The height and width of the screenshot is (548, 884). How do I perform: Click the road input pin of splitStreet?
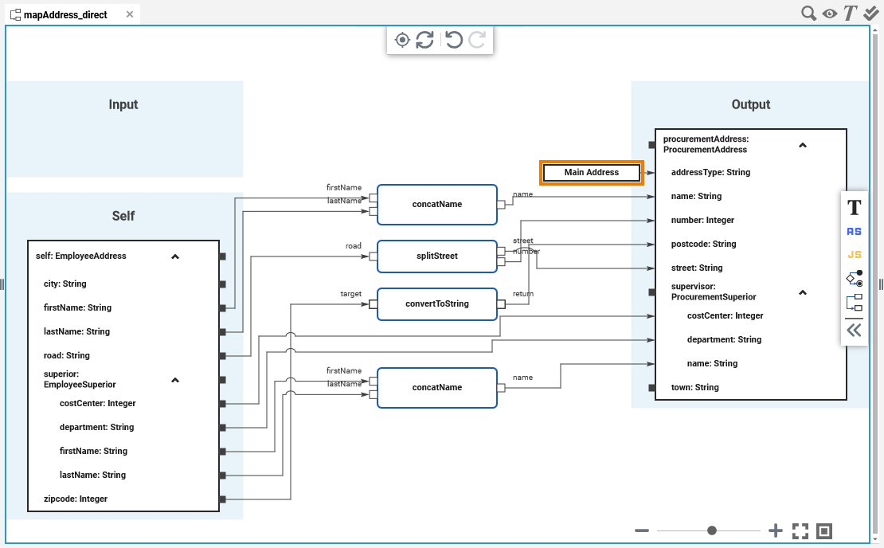click(374, 256)
